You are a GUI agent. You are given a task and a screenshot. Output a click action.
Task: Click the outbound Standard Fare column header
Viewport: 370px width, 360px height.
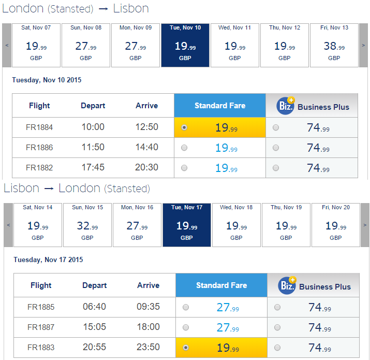(x=220, y=105)
